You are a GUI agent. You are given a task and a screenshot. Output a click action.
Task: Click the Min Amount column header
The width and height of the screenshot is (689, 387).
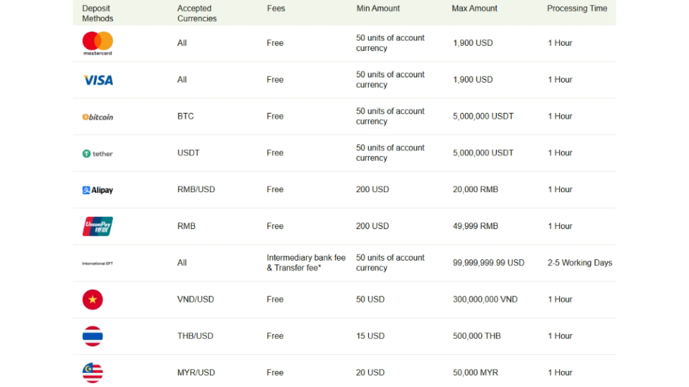coord(378,9)
